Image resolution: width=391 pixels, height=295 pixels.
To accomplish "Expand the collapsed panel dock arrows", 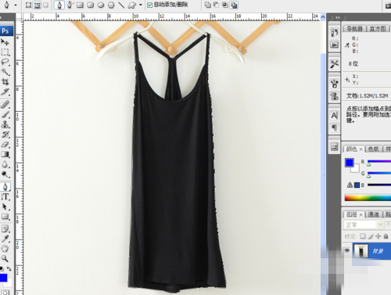I will pos(338,17).
